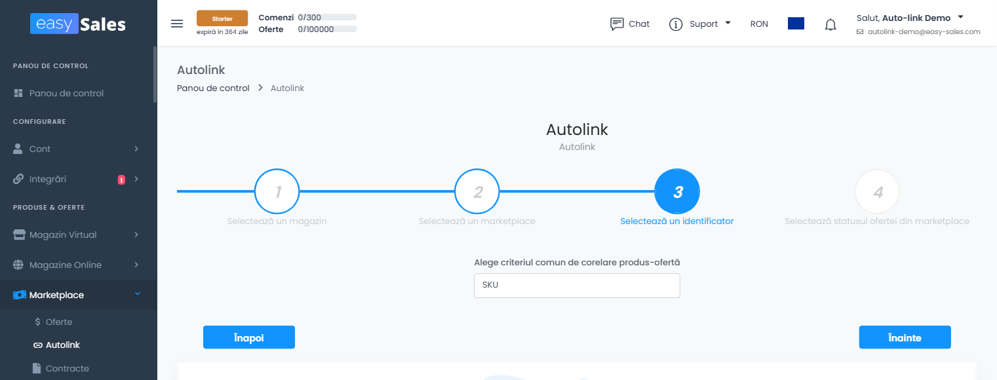Screen dimensions: 997x380
Task: Go to wizard step 2 circle
Action: click(x=477, y=192)
